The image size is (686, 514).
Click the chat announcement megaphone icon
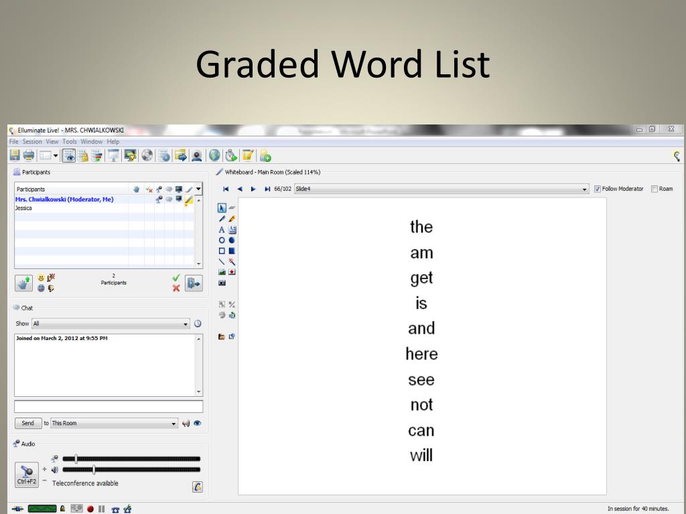pyautogui.click(x=186, y=423)
